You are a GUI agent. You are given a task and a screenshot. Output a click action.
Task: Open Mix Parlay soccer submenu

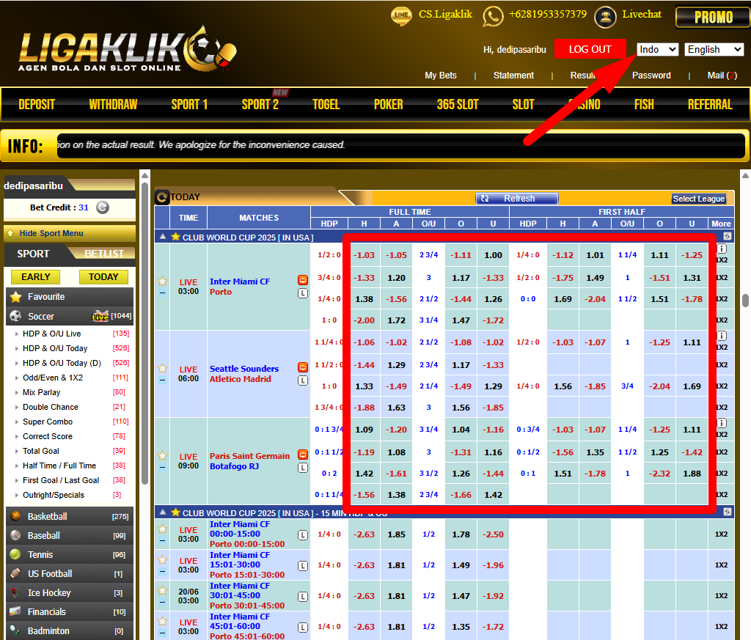point(42,392)
